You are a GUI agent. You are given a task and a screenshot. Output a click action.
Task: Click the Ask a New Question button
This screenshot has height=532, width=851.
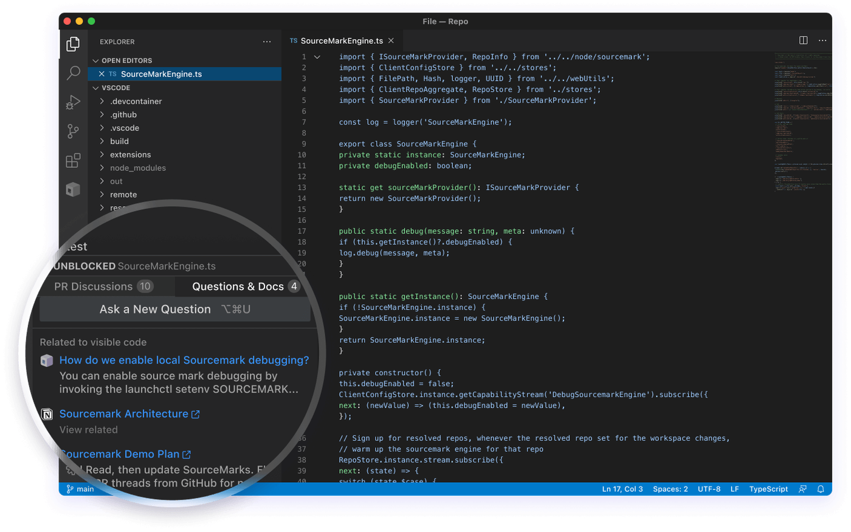click(175, 309)
